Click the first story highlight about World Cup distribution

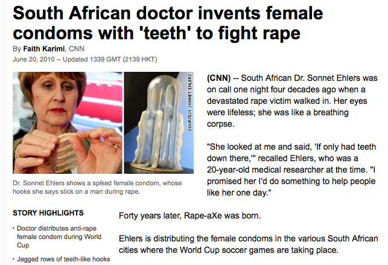59,237
